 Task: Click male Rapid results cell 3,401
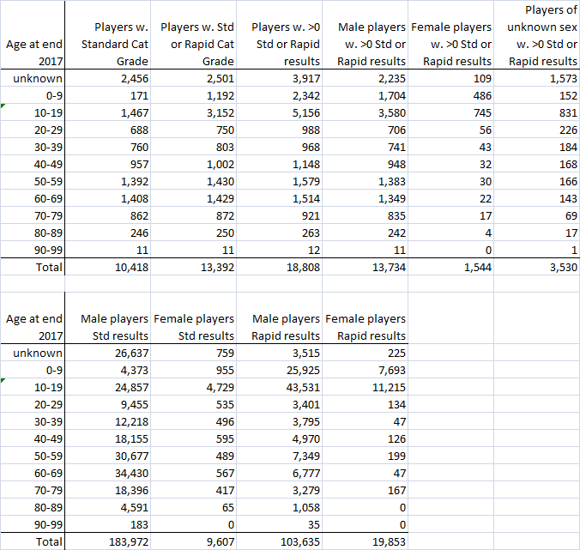coord(279,404)
